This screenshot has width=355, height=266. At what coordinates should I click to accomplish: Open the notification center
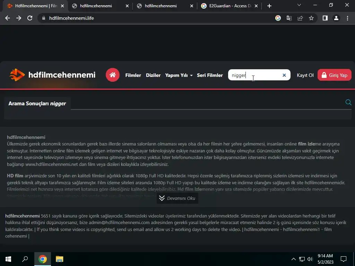tap(344, 259)
